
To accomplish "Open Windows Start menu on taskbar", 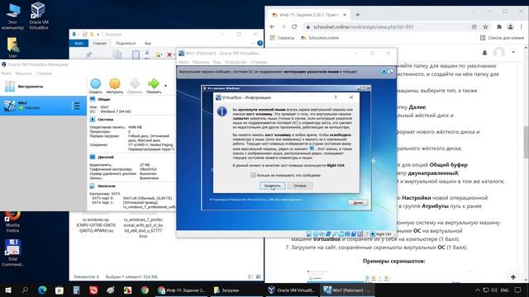I will (7, 290).
